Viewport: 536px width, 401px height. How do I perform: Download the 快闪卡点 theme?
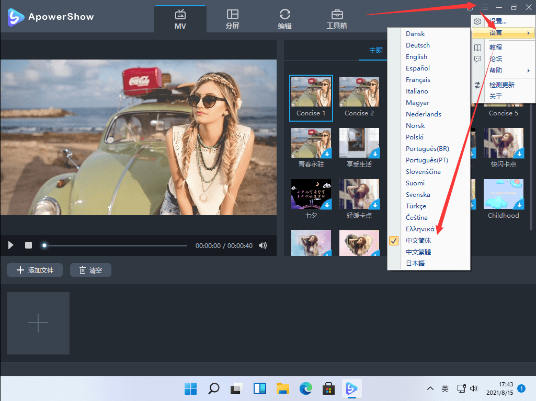[519, 154]
